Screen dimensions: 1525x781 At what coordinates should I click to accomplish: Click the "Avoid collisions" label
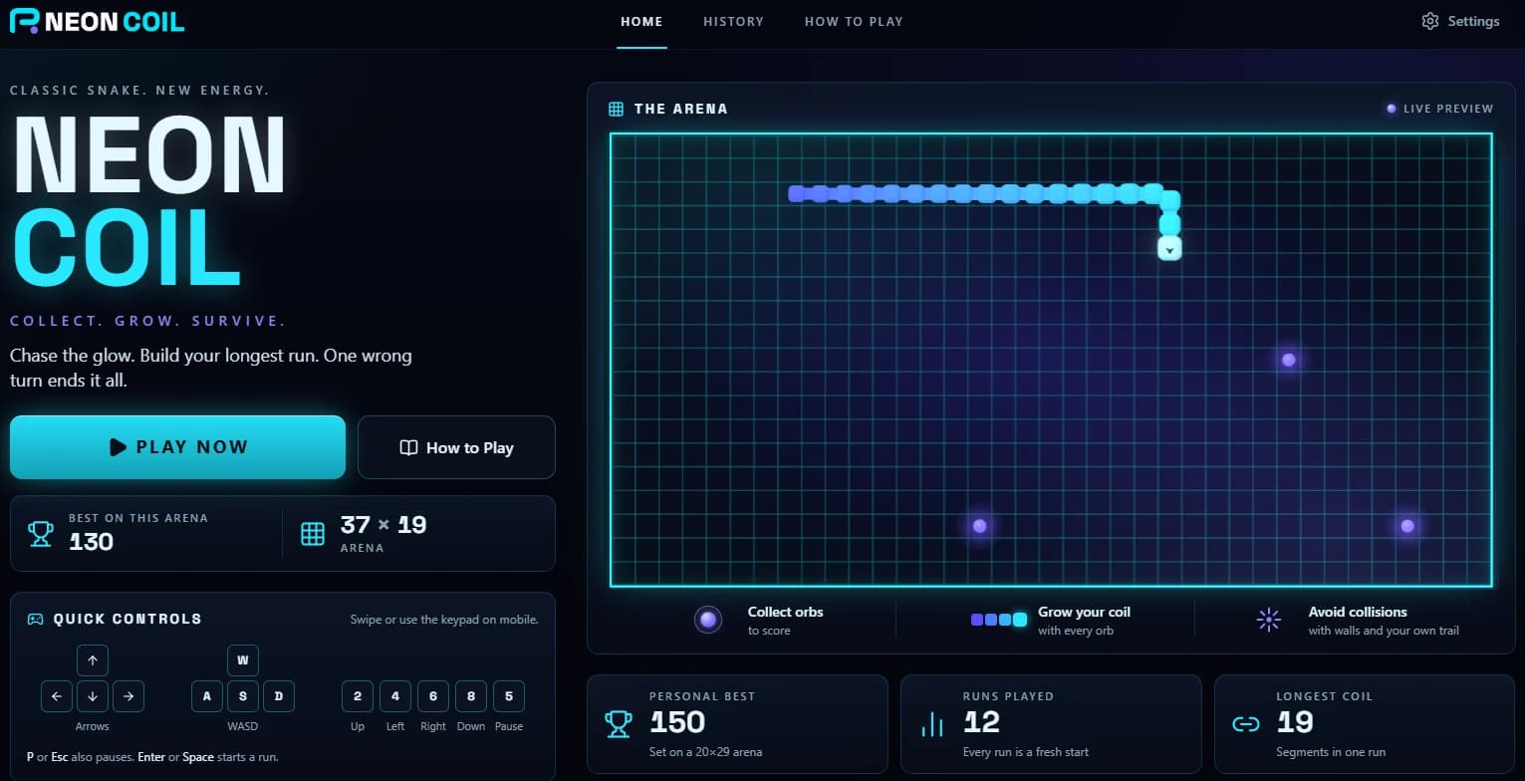click(1358, 612)
